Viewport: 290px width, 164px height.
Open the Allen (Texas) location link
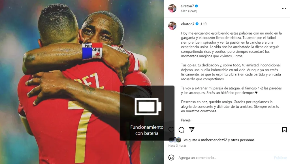point(189,11)
